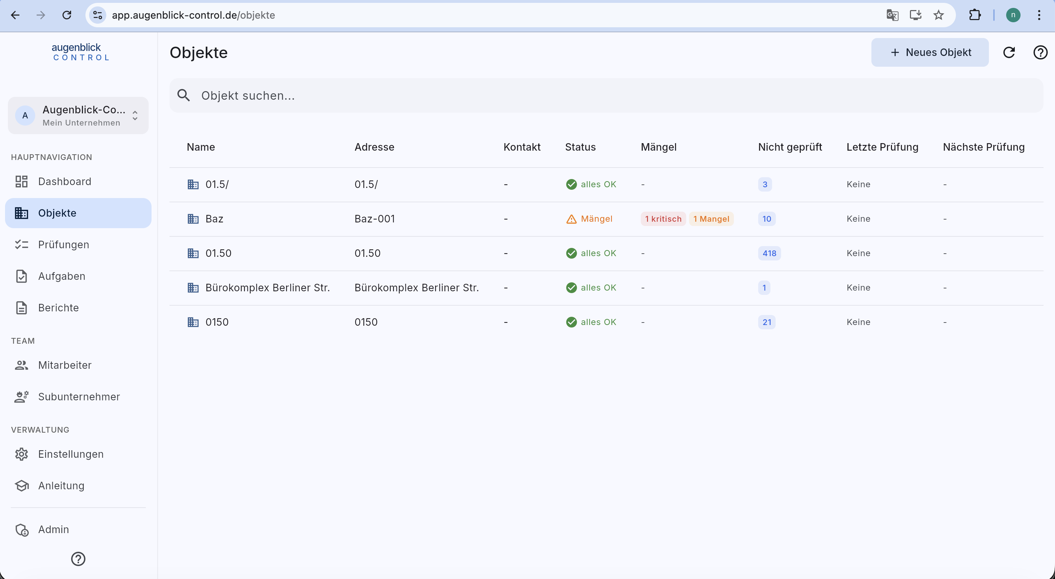Expand the Augenblick-Co... company switcher

point(78,116)
